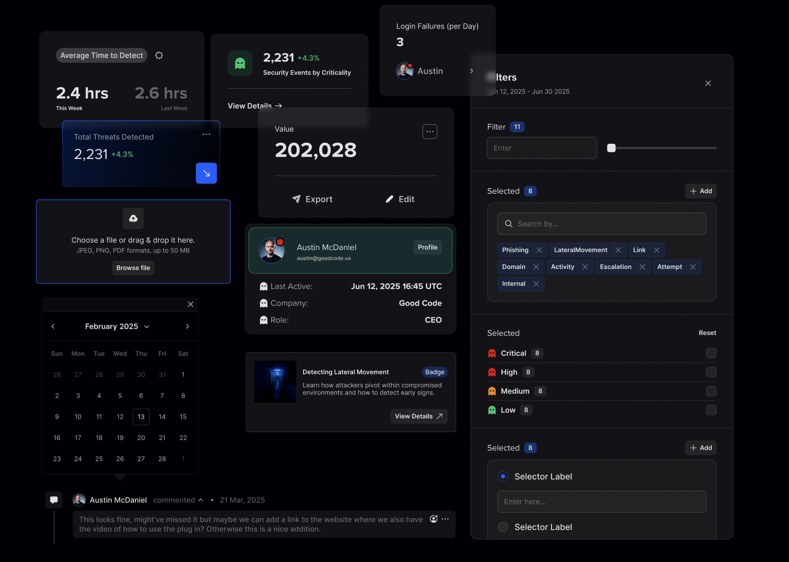Select the second Selector Label radio button

pos(503,527)
